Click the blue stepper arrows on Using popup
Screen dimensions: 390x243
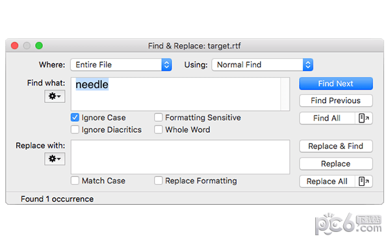pos(308,65)
